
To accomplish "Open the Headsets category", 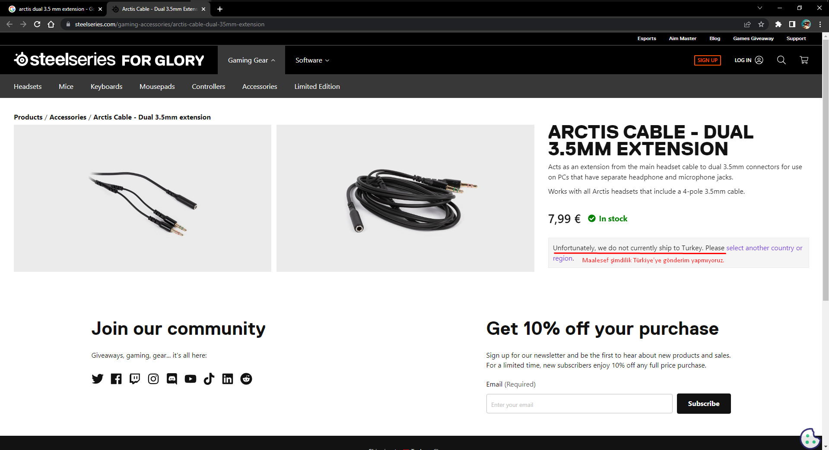I will 28,86.
